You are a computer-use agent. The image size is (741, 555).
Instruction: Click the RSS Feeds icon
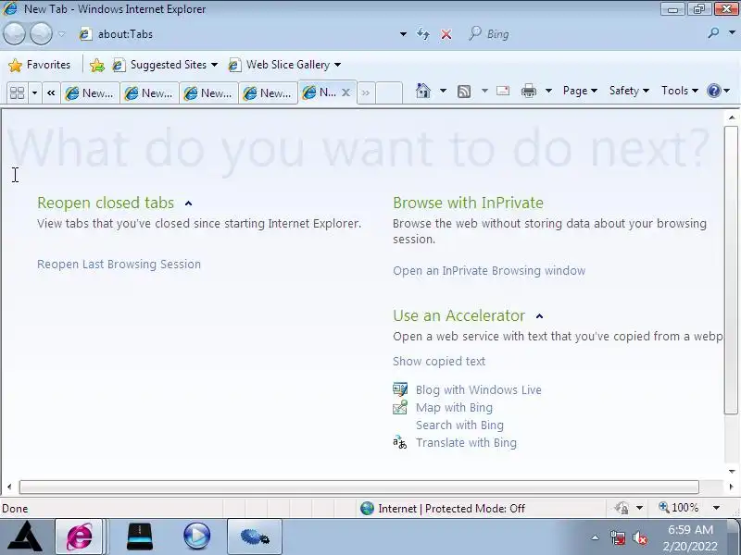(464, 91)
